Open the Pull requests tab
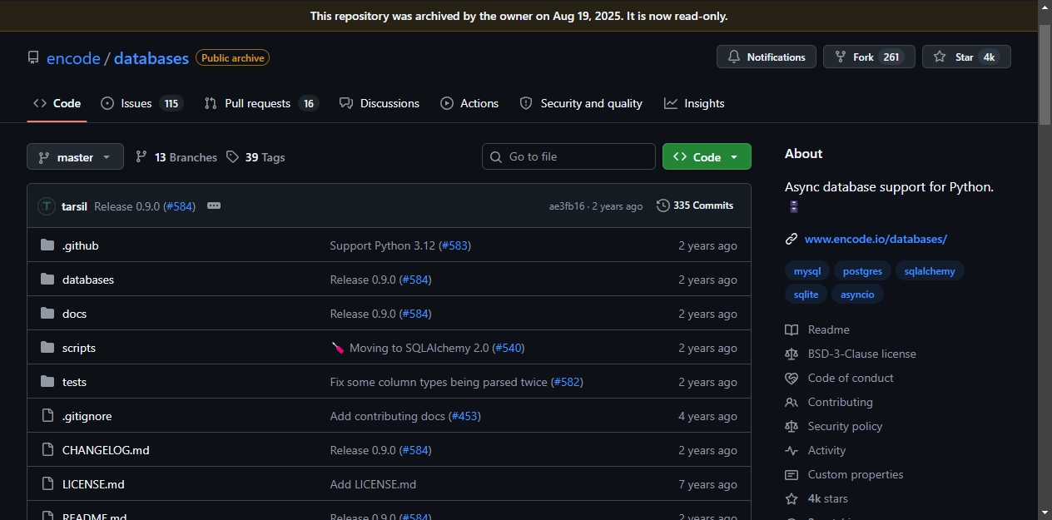This screenshot has height=520, width=1052. (x=261, y=103)
